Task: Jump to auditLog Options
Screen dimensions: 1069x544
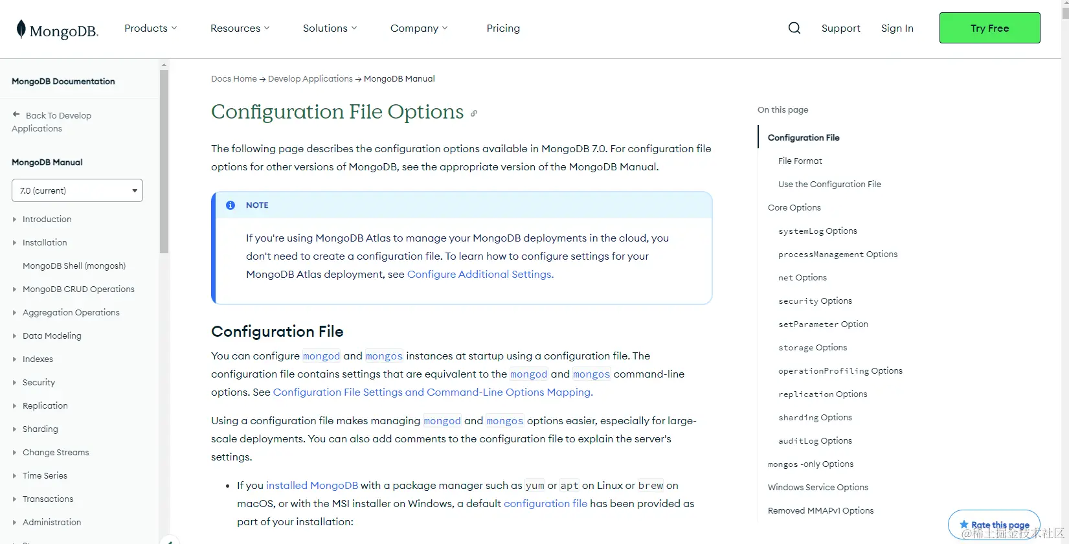Action: click(815, 440)
